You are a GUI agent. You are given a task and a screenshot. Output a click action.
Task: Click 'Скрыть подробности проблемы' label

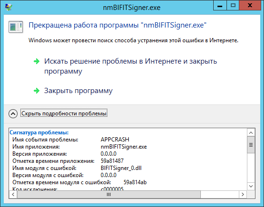[x=64, y=113]
